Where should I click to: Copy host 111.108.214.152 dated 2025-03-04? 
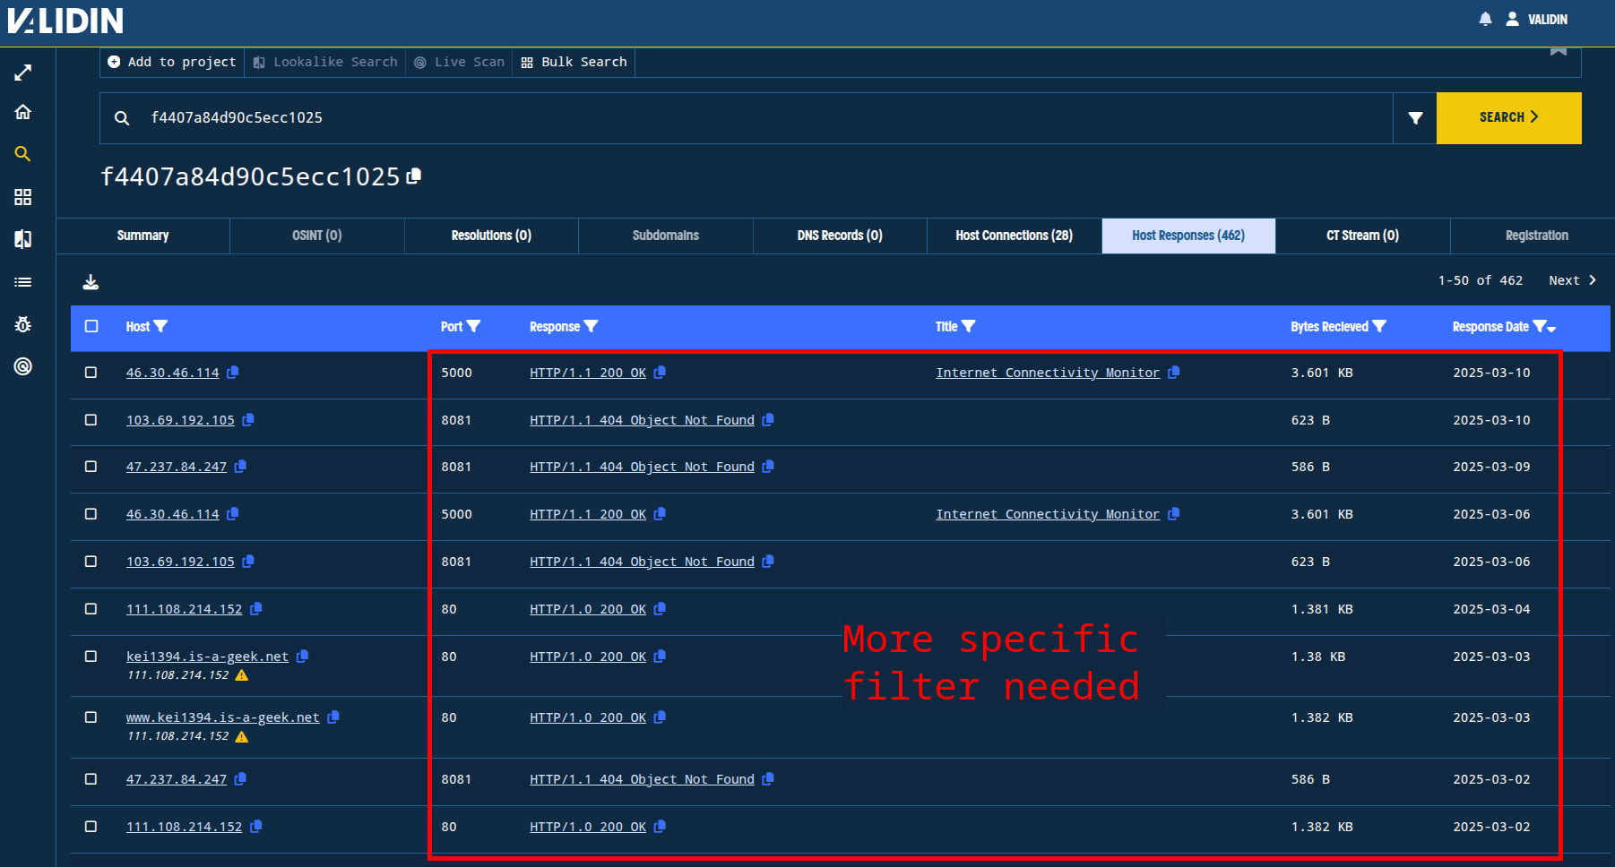255,609
